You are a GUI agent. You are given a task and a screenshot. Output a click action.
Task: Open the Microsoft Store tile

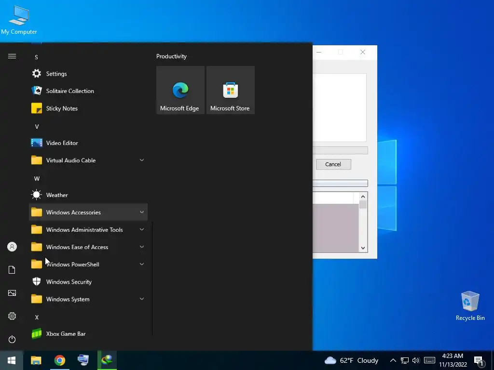230,90
